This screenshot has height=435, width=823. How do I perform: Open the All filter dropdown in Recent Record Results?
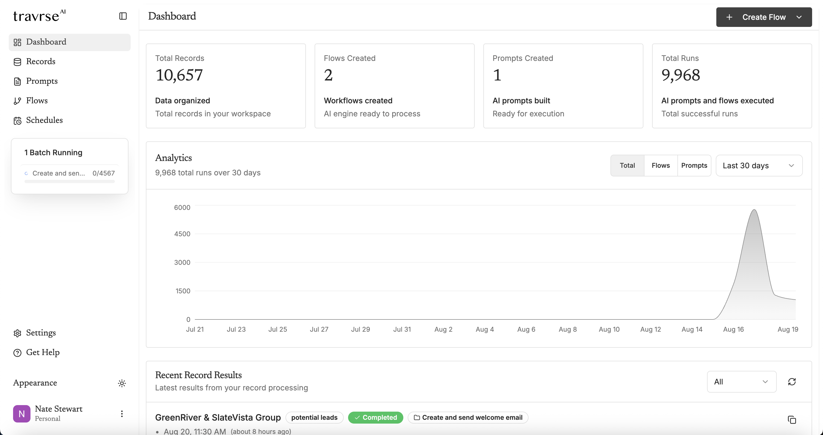pyautogui.click(x=742, y=381)
